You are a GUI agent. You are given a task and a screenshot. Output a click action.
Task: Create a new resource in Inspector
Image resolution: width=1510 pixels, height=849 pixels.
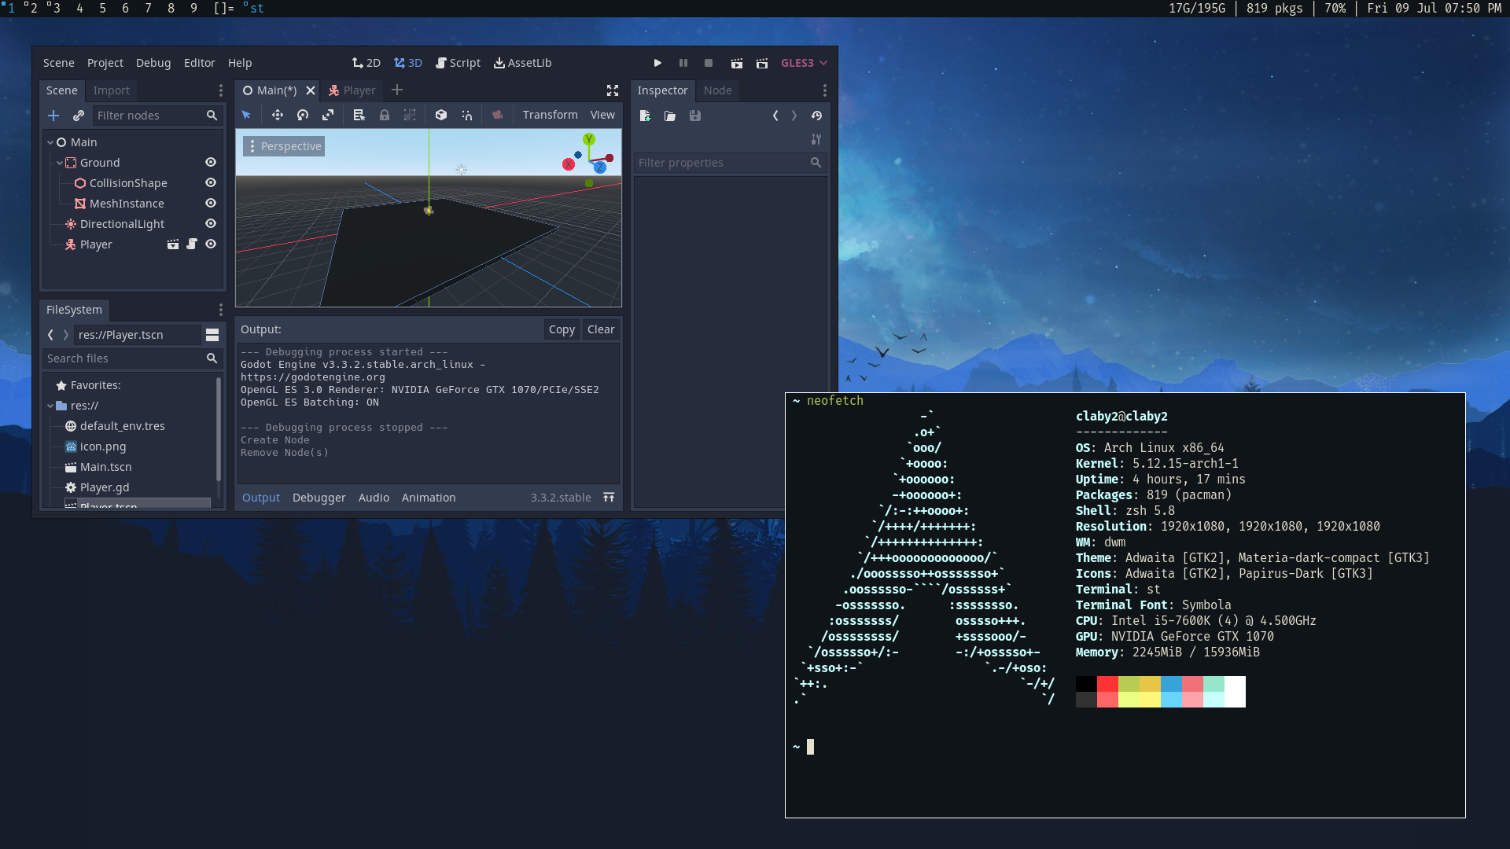tap(645, 116)
